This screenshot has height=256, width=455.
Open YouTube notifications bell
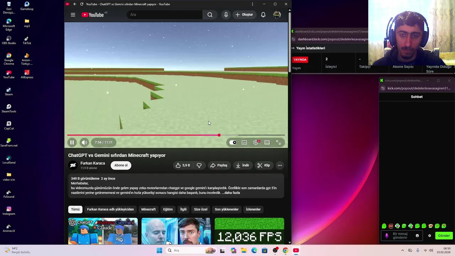pyautogui.click(x=263, y=15)
